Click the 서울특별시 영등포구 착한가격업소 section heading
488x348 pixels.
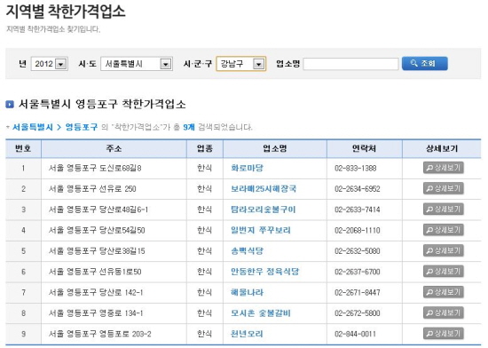tap(102, 104)
